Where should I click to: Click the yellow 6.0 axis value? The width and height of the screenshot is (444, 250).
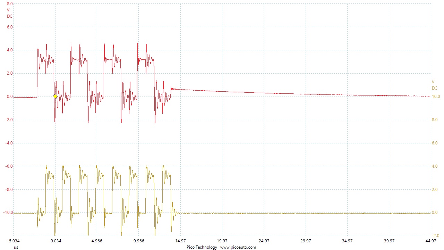tap(435, 143)
